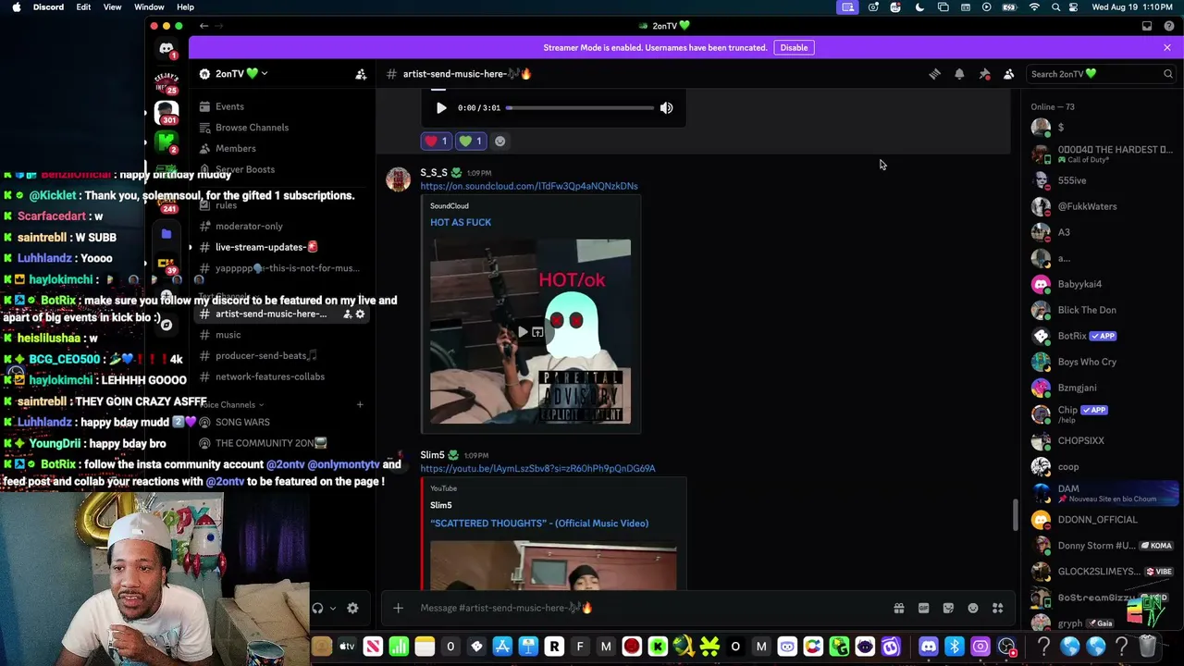Viewport: 1184px width, 666px height.
Task: Open HOT AS FUCK SoundCloud title link
Action: tap(461, 222)
